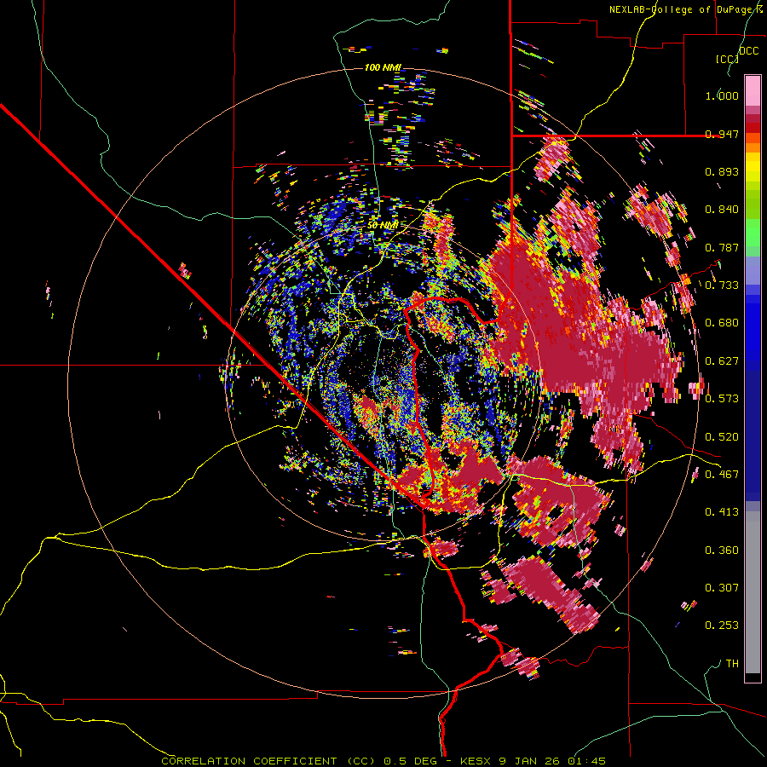Pick the pink color band beside 1.000

(x=753, y=90)
